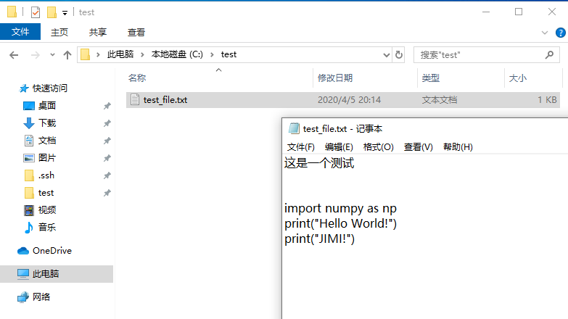Click the pin icon next to .ssh

(107, 175)
